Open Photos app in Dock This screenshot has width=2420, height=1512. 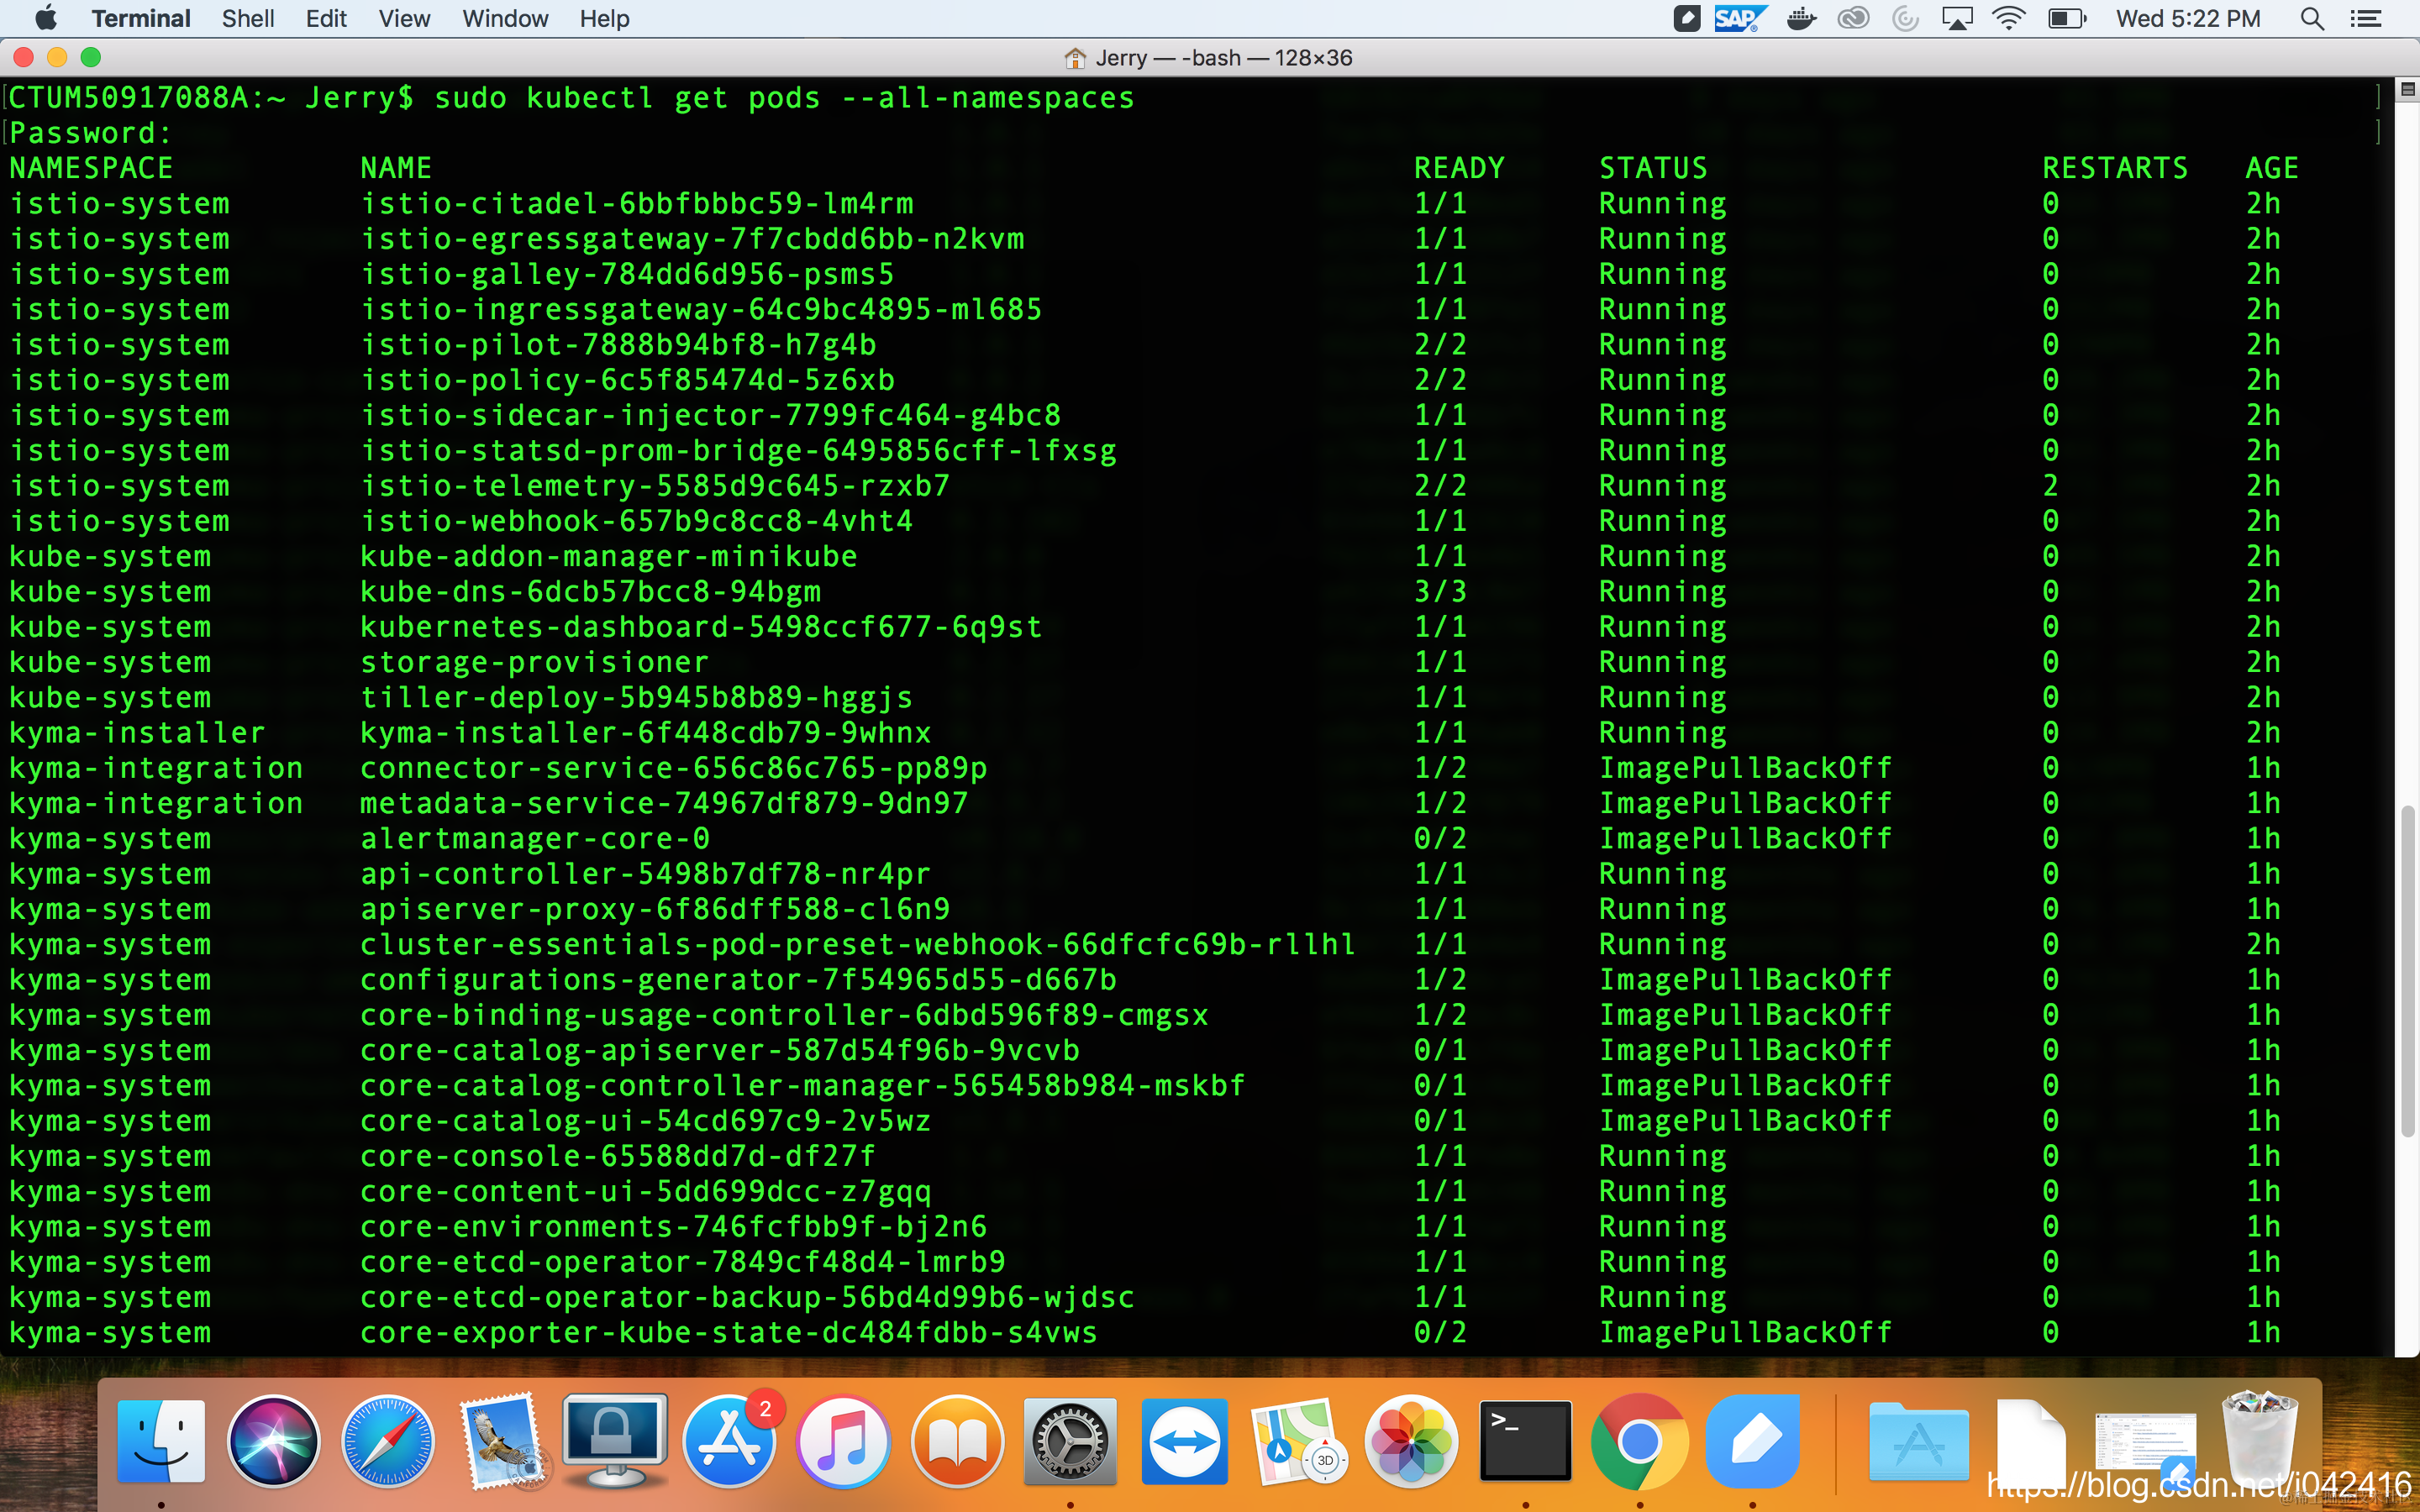tap(1411, 1441)
